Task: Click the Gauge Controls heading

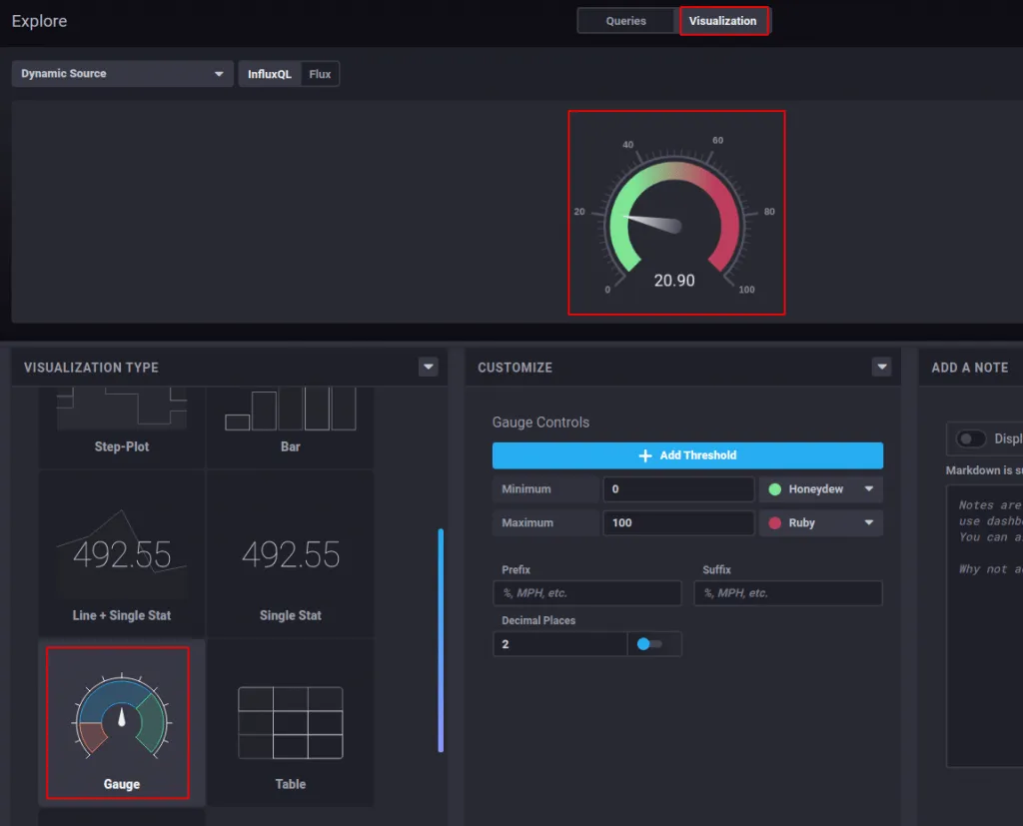Action: point(540,422)
